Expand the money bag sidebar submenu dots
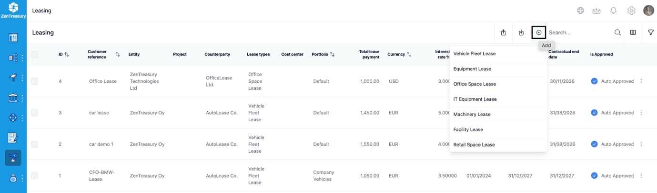The image size is (657, 193). (x=22, y=178)
